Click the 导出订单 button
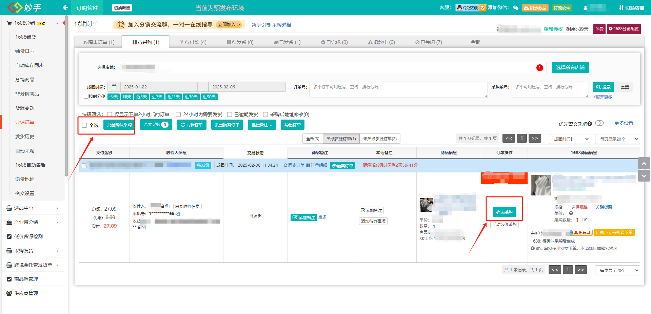Image resolution: width=651 pixels, height=314 pixels. tap(293, 125)
